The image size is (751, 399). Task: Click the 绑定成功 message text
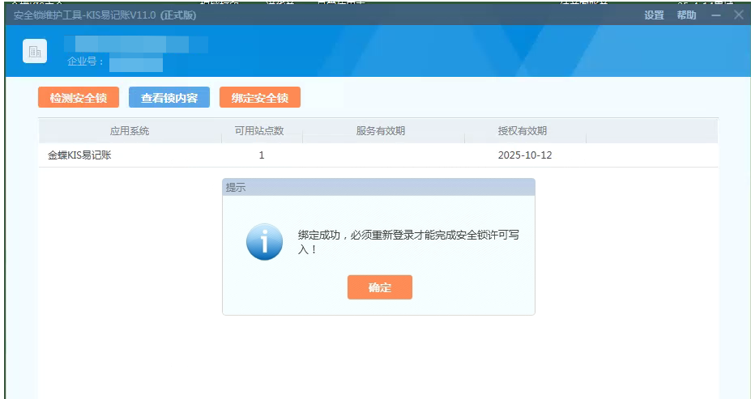point(408,242)
